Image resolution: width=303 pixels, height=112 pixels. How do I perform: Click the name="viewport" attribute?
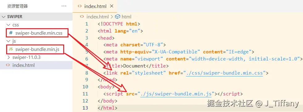[x=142, y=59]
